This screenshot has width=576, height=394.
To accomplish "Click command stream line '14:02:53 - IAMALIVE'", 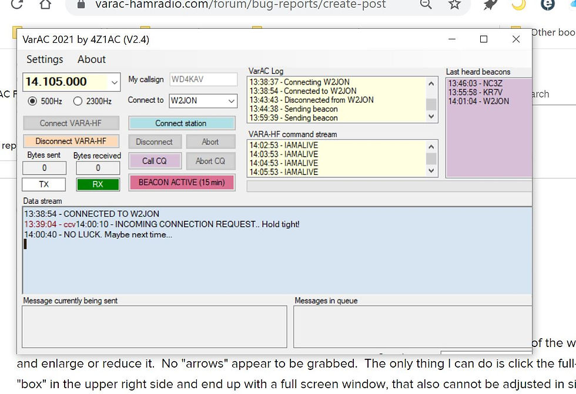I will [283, 145].
